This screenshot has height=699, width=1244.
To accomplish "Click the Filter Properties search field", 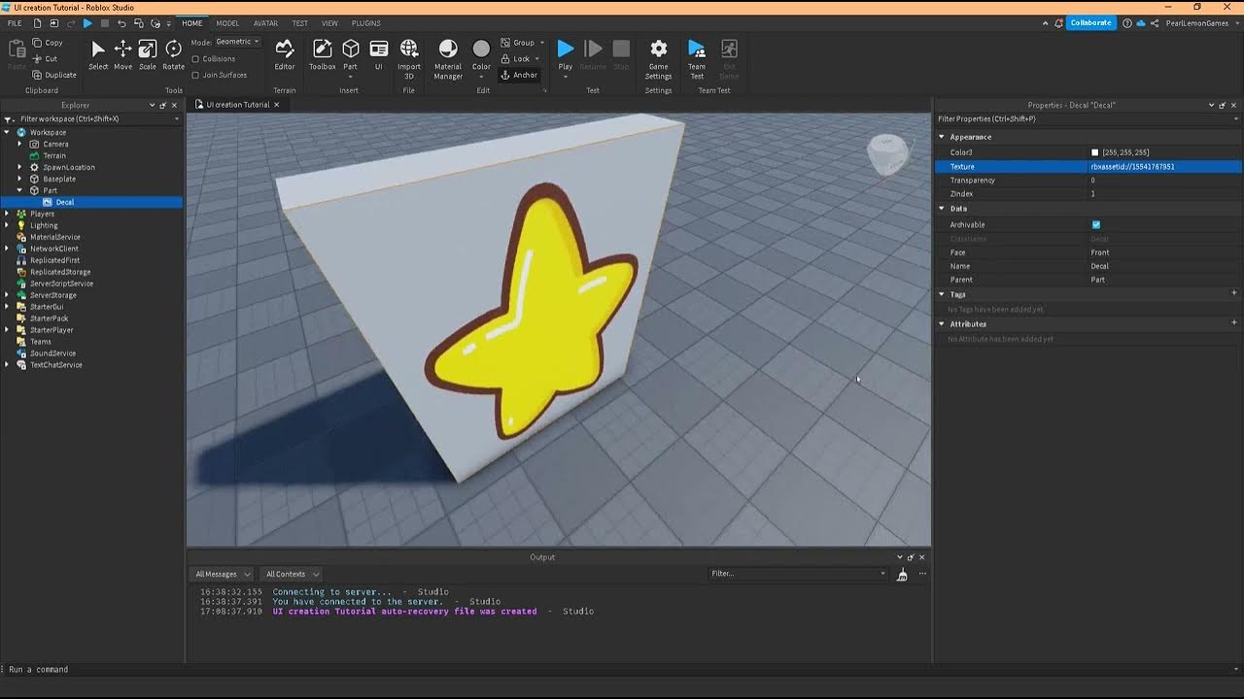I will point(1088,118).
